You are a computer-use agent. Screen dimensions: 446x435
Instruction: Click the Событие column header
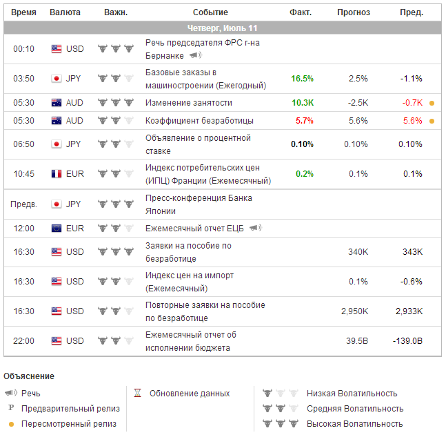click(x=210, y=12)
